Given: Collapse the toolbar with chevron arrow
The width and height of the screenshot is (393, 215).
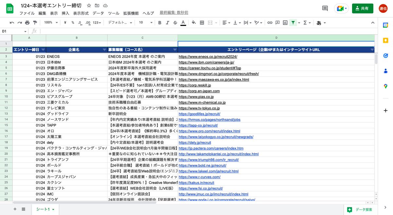Looking at the screenshot, I should pos(372,23).
